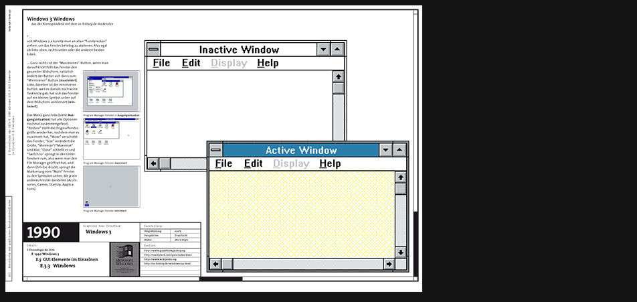Open the Inactive Window control menu box

pyautogui.click(x=154, y=50)
